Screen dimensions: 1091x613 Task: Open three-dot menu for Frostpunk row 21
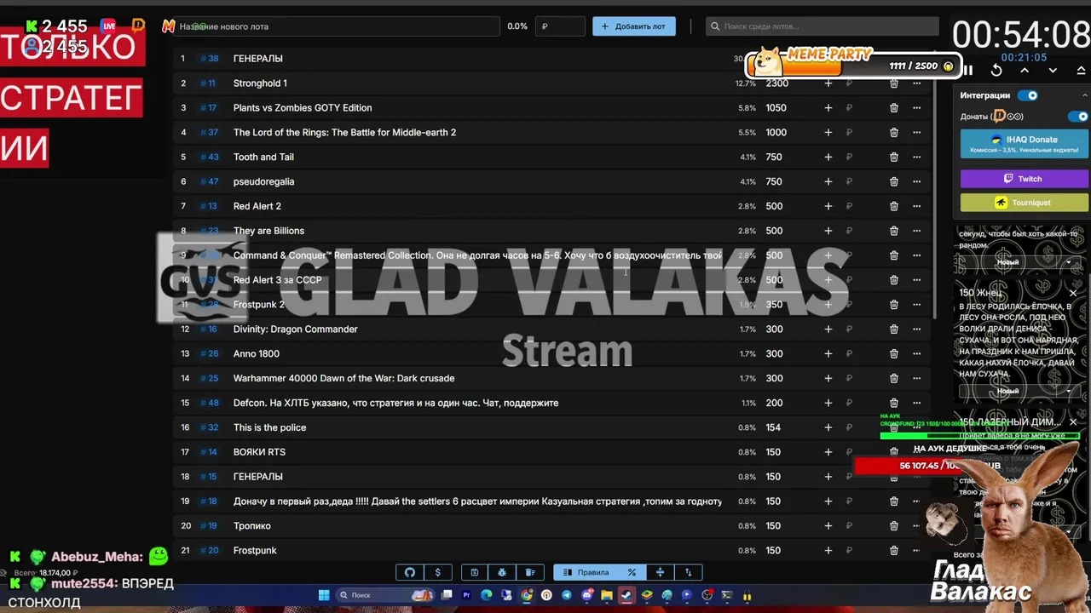click(x=916, y=550)
